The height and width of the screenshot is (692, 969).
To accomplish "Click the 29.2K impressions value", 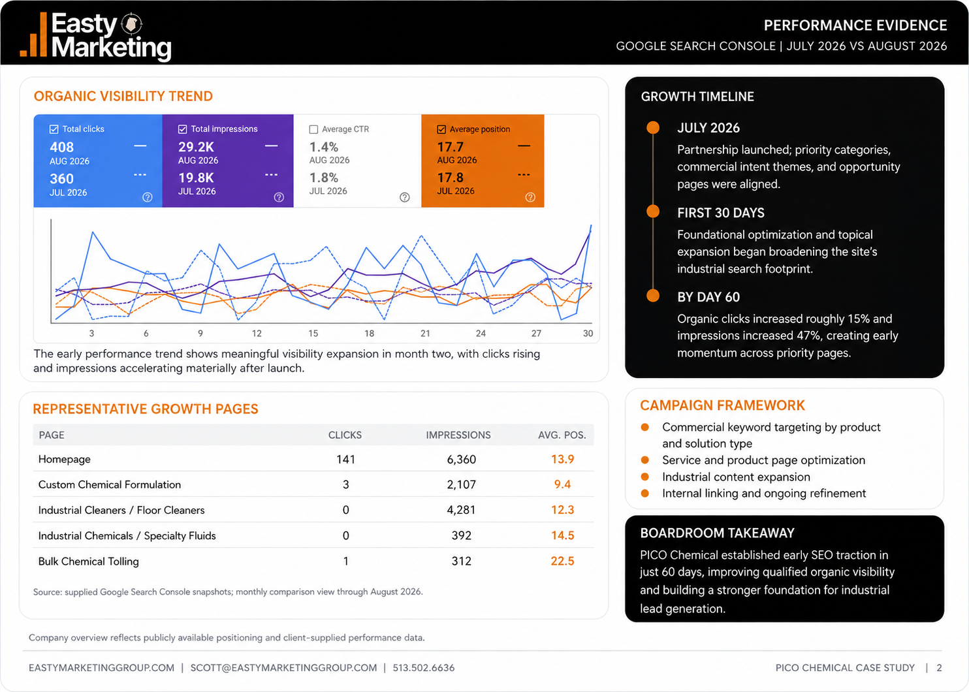I will click(x=197, y=147).
